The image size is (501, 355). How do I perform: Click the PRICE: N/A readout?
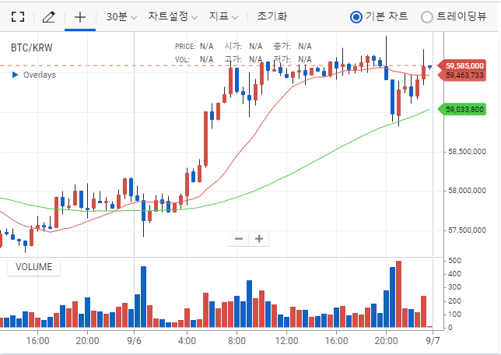(x=194, y=47)
